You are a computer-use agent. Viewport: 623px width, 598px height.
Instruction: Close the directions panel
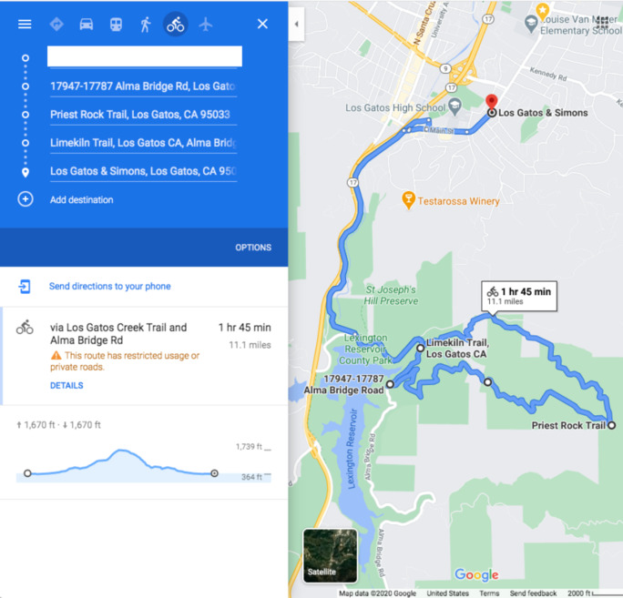tap(262, 24)
